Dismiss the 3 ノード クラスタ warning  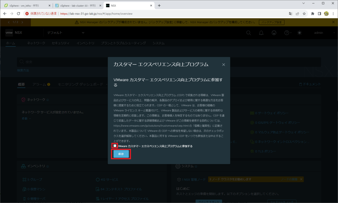click(x=301, y=179)
